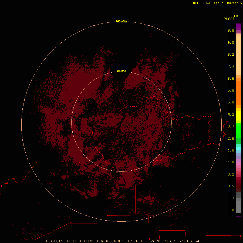243x243 pixels.
Task: Click the 9.8 value on color scale
Action: click(231, 30)
